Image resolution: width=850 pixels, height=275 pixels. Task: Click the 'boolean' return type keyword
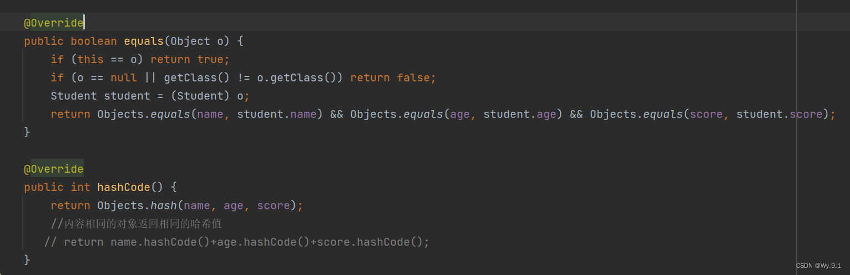click(x=94, y=41)
